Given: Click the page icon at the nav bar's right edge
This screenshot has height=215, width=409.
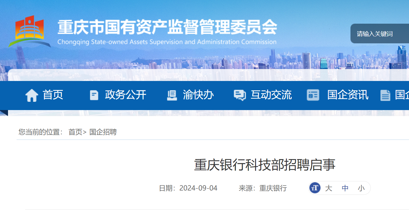Looking at the screenshot, I should pos(385,95).
